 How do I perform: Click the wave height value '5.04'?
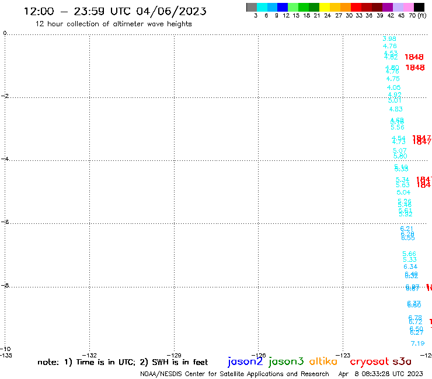[x=403, y=192]
